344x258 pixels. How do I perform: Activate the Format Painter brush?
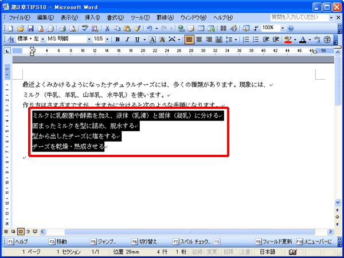(138, 28)
